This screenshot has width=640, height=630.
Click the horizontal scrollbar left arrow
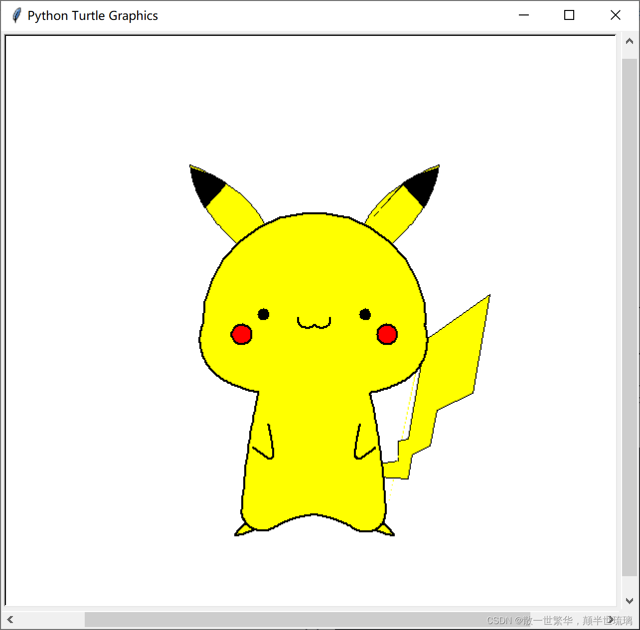[x=10, y=620]
